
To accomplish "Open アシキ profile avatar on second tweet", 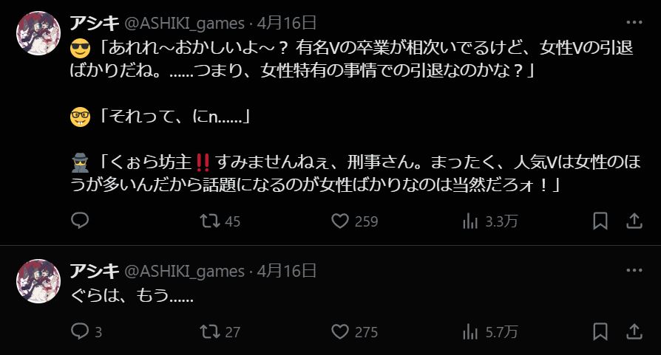I will pyautogui.click(x=38, y=281).
